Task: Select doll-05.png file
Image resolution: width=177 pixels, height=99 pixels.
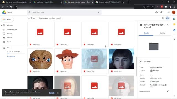Action: click(94, 34)
